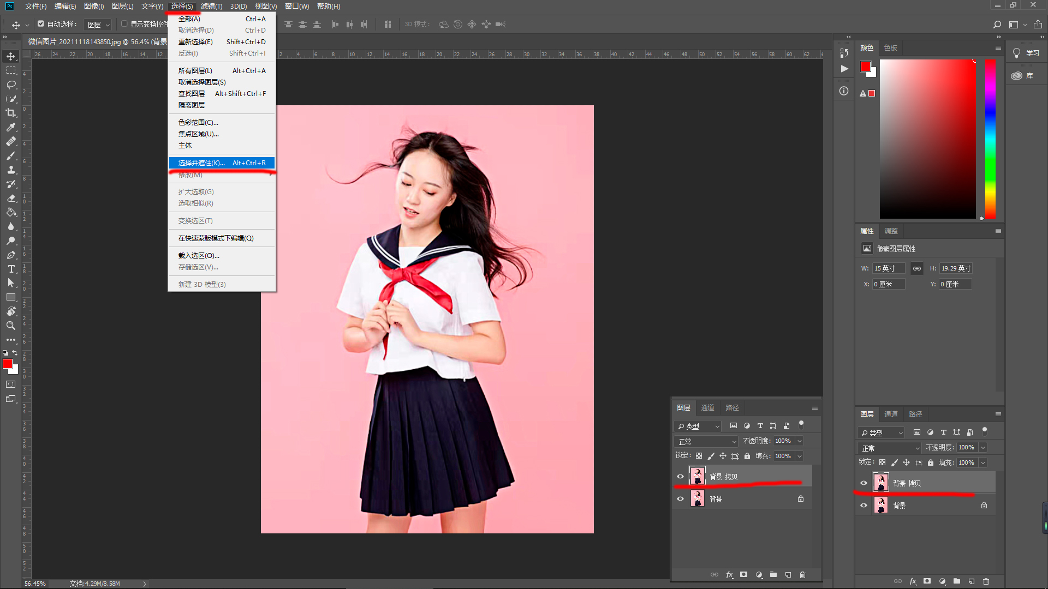
Task: Switch to the 调整 tab
Action: click(891, 231)
